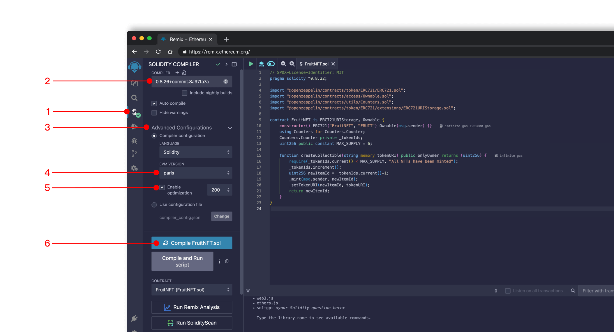Check Include nightly builds
614x332 pixels.
[185, 93]
